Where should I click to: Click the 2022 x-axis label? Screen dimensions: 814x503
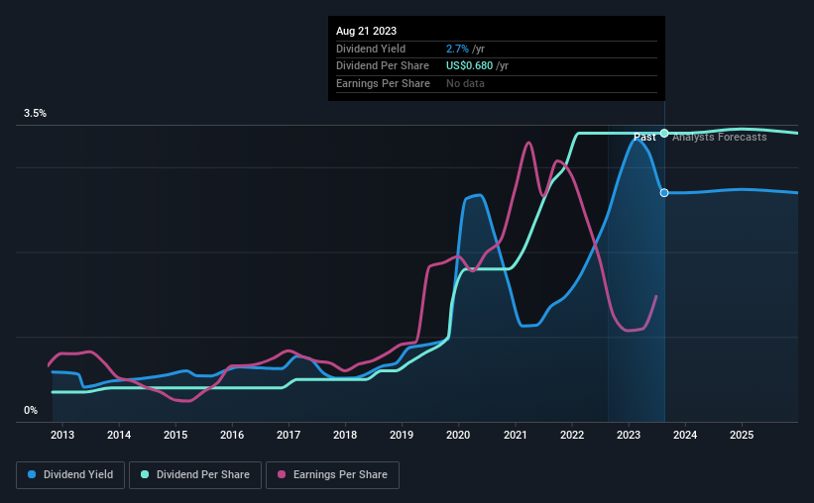click(572, 435)
